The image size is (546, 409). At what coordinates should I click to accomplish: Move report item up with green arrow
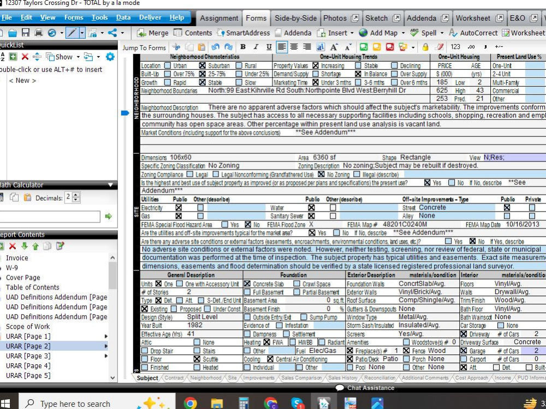pyautogui.click(x=35, y=246)
